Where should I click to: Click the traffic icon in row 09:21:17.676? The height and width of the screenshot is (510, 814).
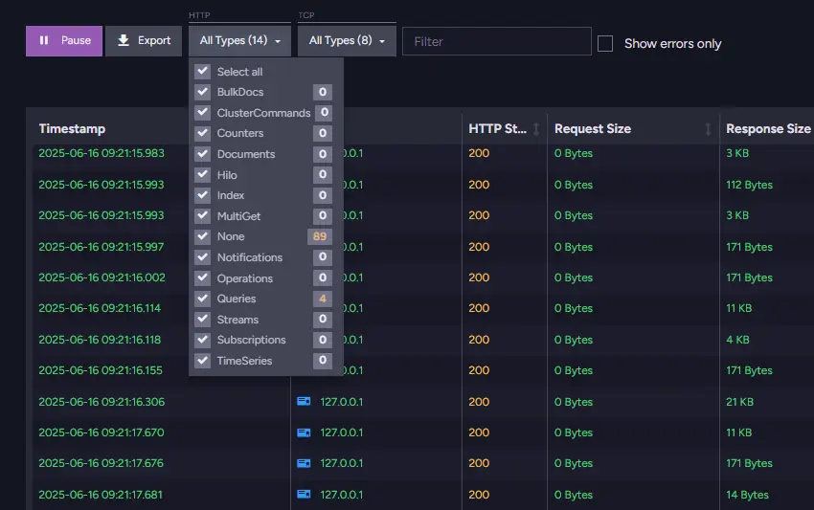pyautogui.click(x=304, y=463)
